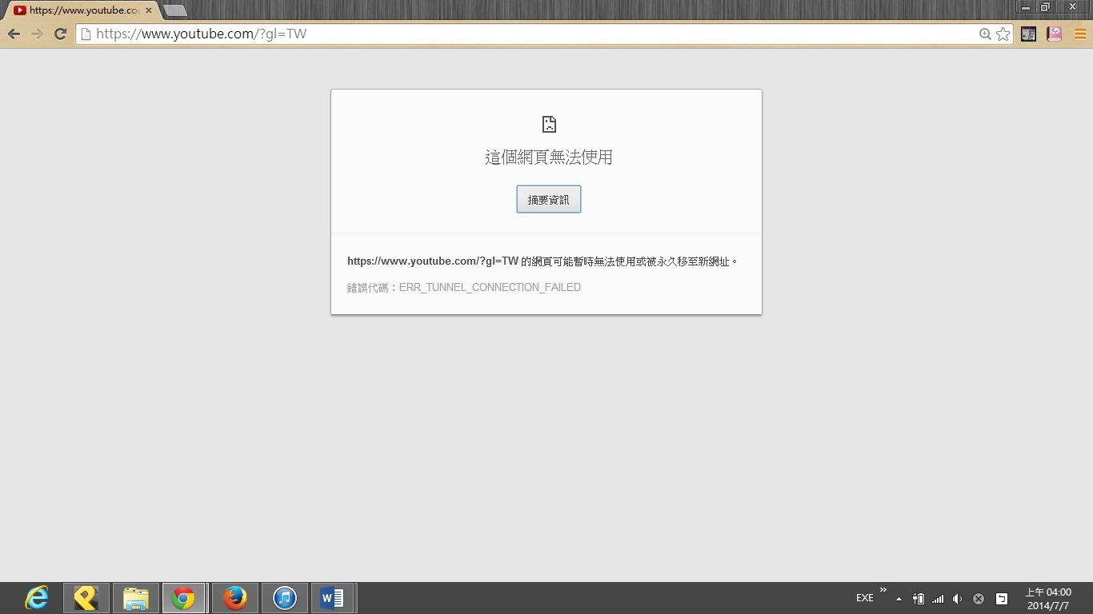Go back with the browser back arrow

[x=14, y=34]
